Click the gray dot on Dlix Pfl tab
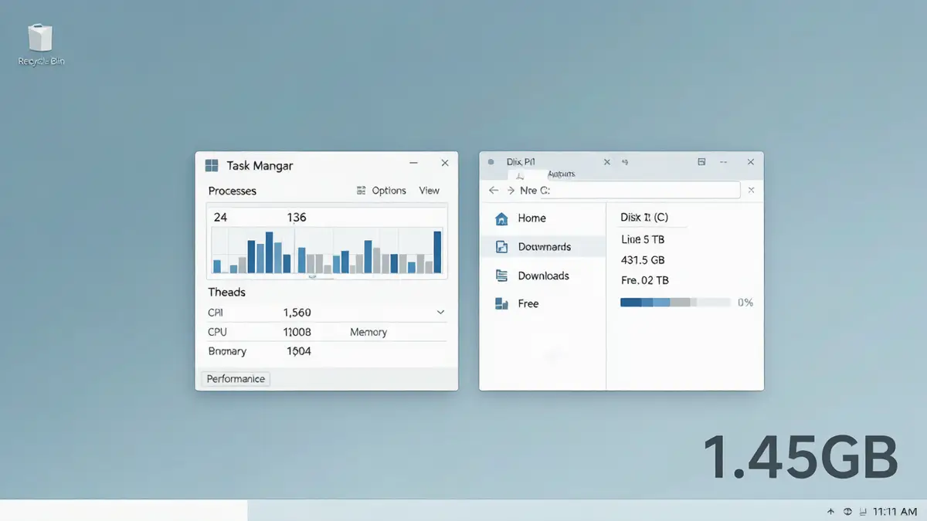This screenshot has height=521, width=927. click(x=491, y=162)
